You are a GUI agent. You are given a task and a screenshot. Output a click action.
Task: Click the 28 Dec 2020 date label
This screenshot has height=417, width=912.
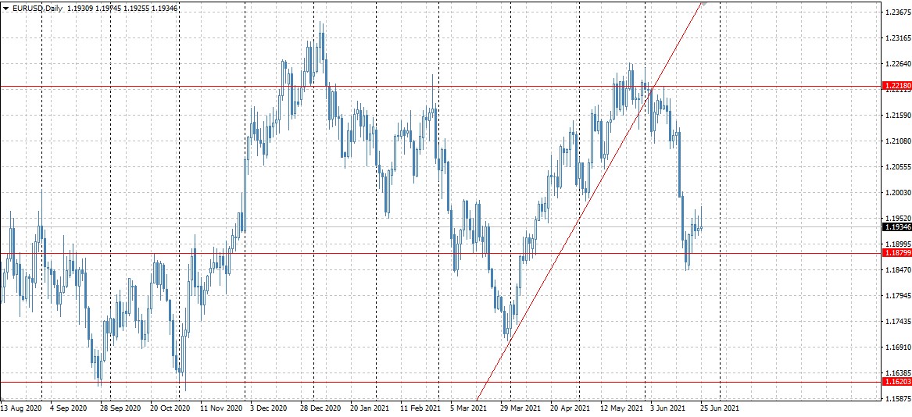pos(322,408)
